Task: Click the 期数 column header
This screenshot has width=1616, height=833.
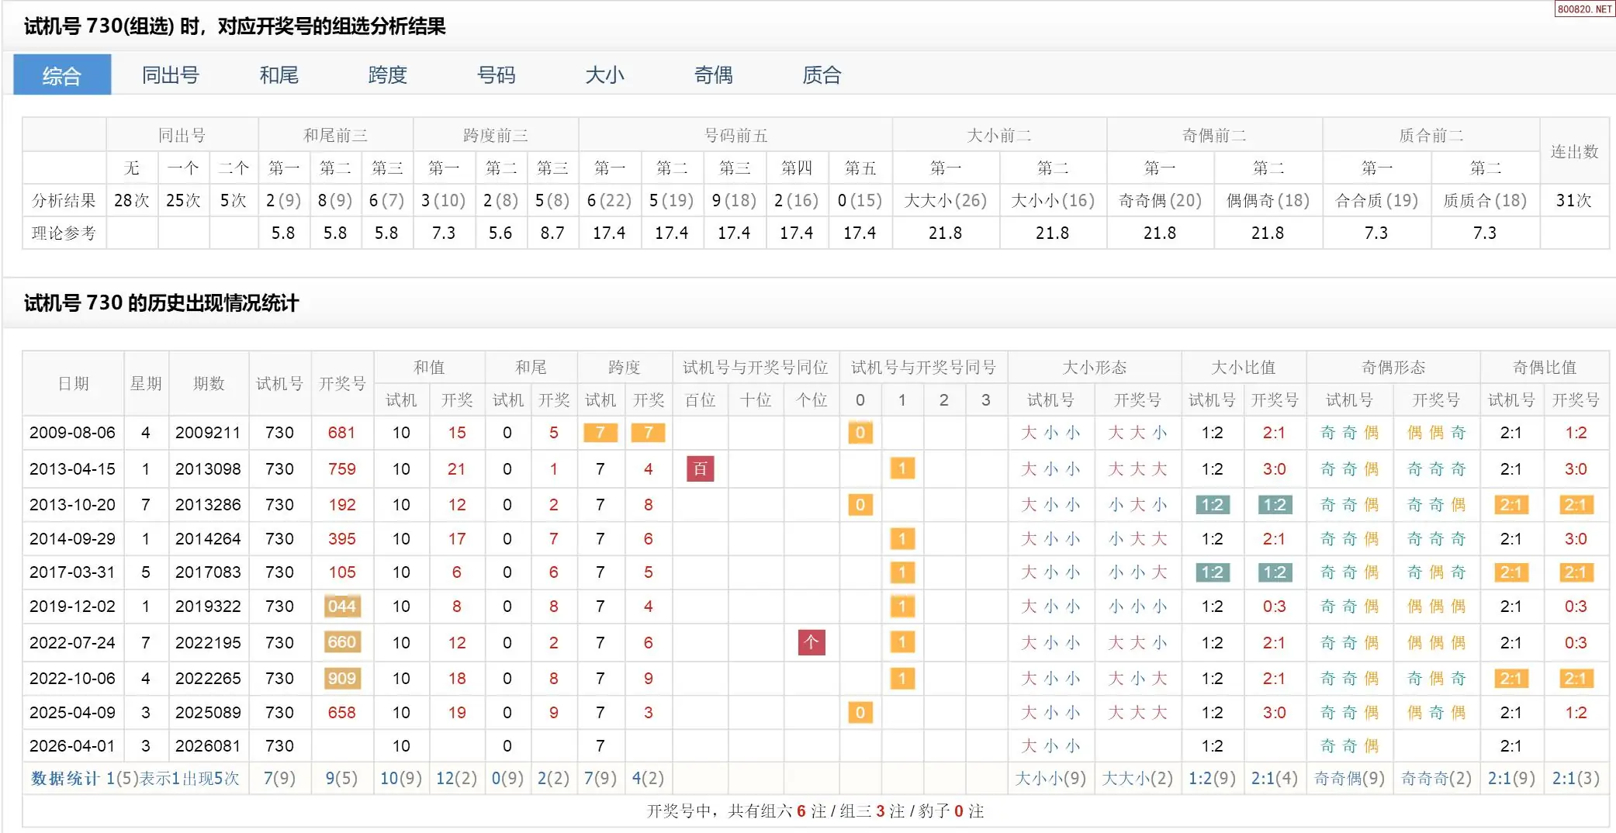Action: click(209, 384)
